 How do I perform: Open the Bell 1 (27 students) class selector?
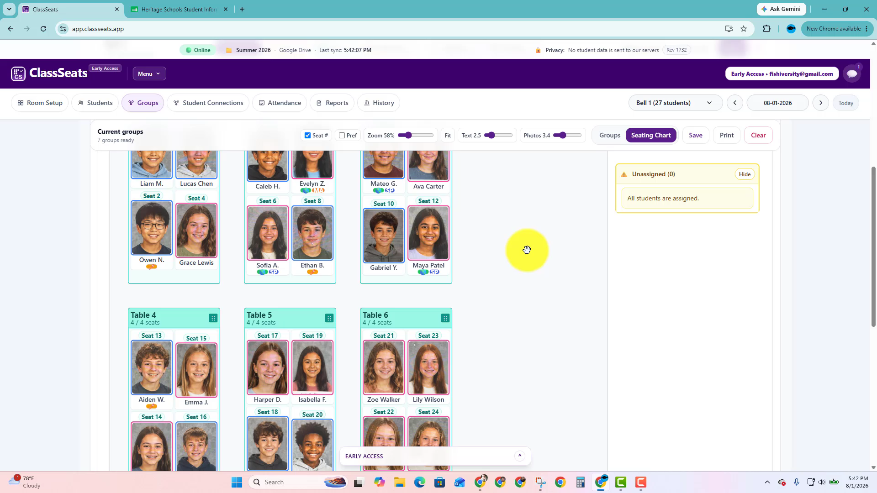coord(675,103)
